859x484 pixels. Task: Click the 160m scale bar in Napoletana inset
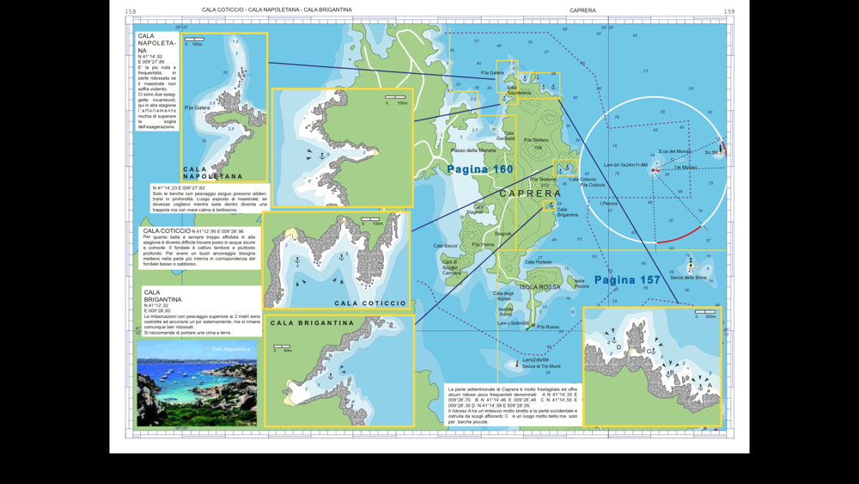coord(194,40)
